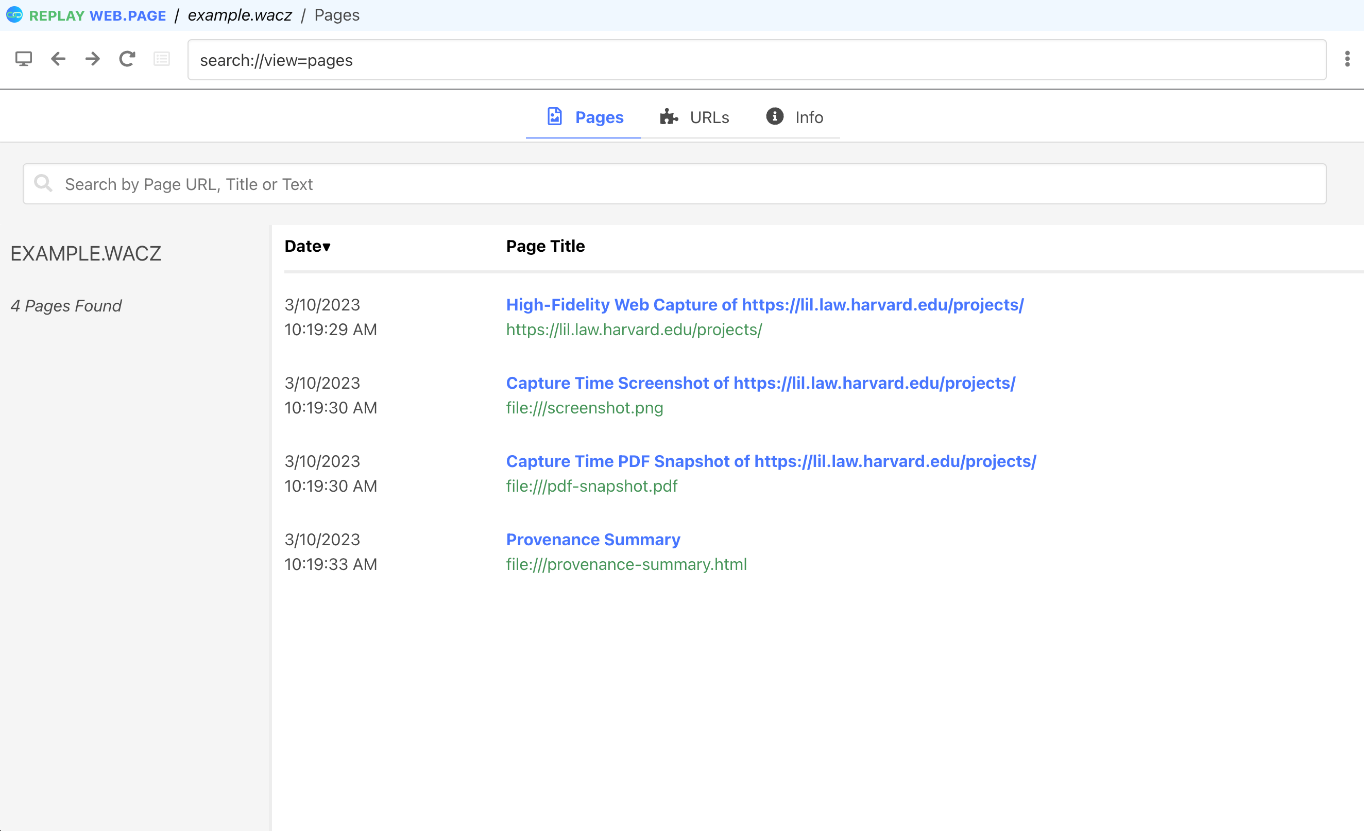Open the High-Fidelity Web Capture page link

point(764,305)
